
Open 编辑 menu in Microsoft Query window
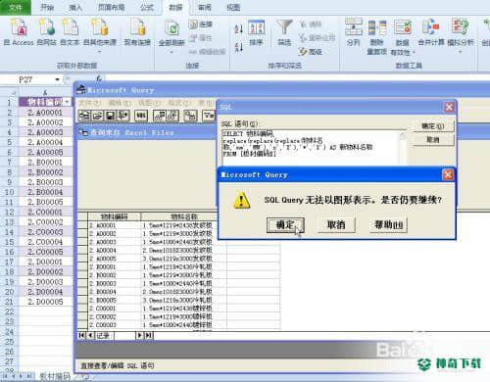(x=119, y=103)
